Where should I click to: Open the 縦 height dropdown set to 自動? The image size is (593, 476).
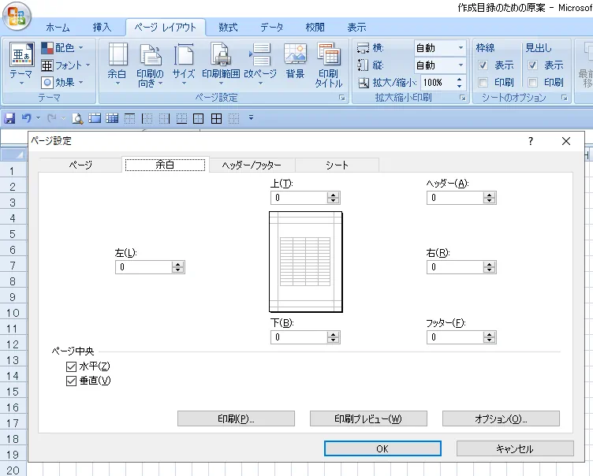point(459,65)
